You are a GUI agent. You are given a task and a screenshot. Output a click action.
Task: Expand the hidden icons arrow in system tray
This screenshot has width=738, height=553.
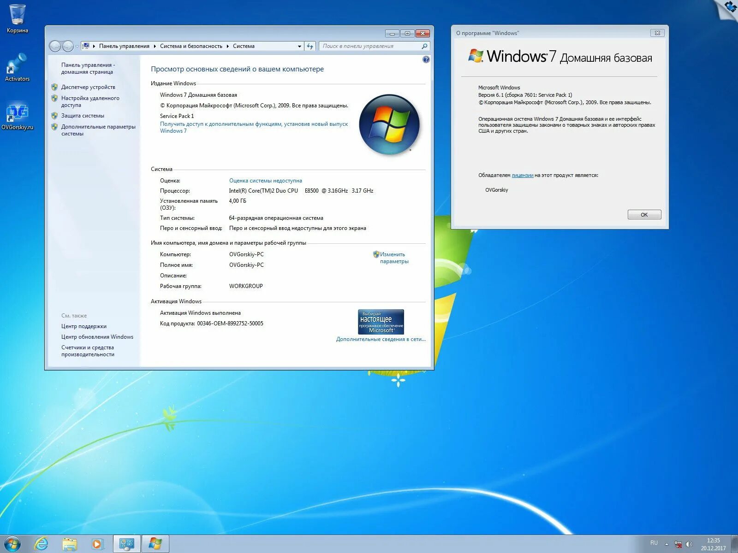(x=667, y=544)
